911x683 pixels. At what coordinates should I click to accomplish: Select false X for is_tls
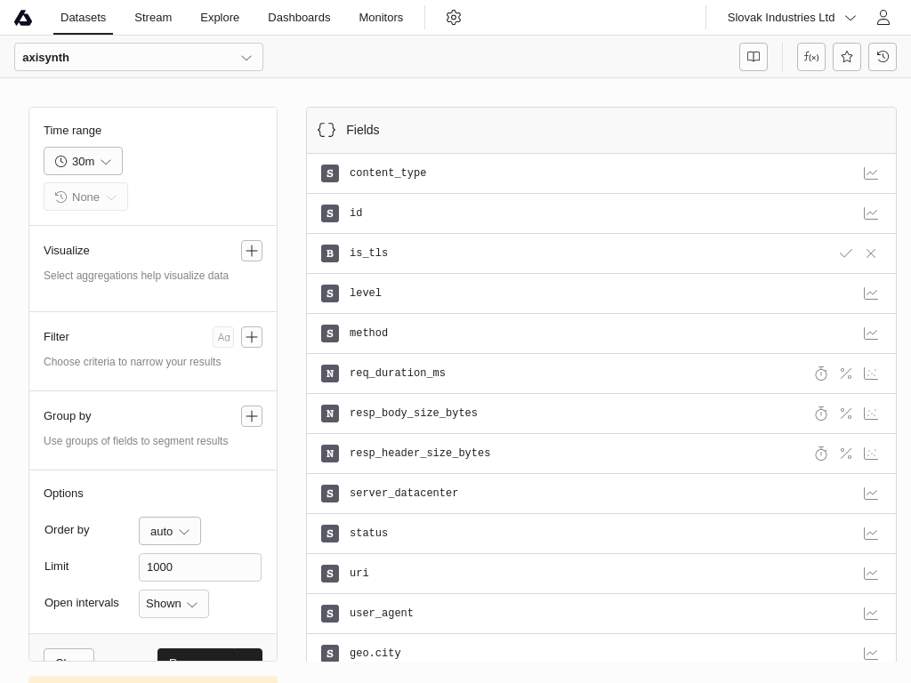point(871,253)
